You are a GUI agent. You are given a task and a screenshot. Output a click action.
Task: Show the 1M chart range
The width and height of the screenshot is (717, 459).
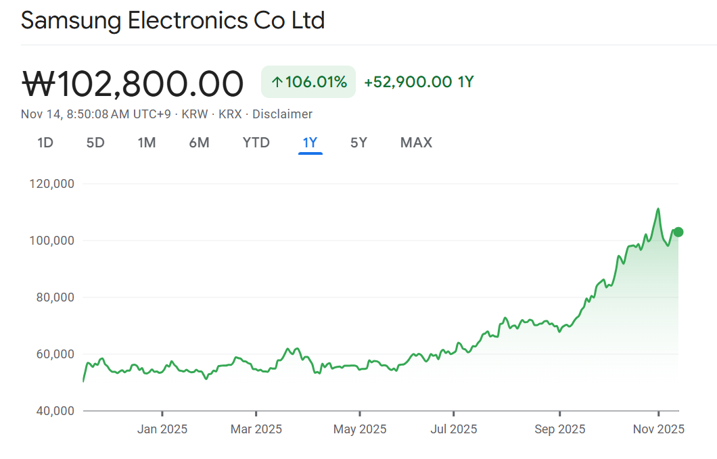pyautogui.click(x=147, y=143)
